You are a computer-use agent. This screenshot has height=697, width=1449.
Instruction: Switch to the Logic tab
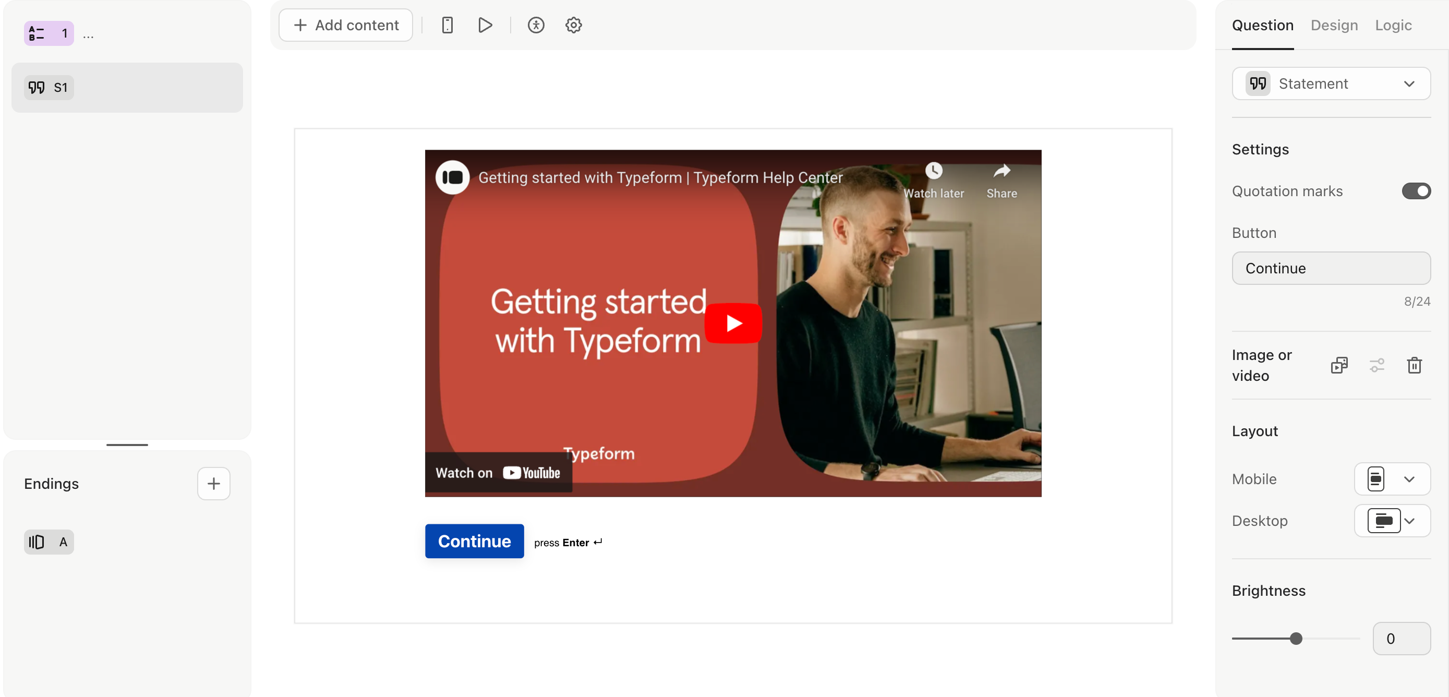1393,26
